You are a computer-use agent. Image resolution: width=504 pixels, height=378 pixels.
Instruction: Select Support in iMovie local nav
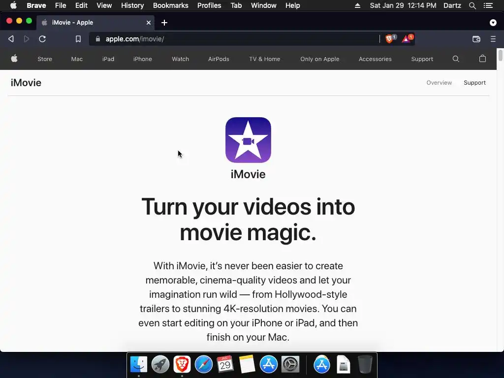(x=475, y=83)
